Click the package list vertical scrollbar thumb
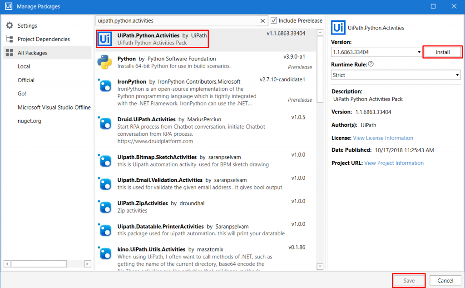Image resolution: width=465 pixels, height=288 pixels. point(320,70)
